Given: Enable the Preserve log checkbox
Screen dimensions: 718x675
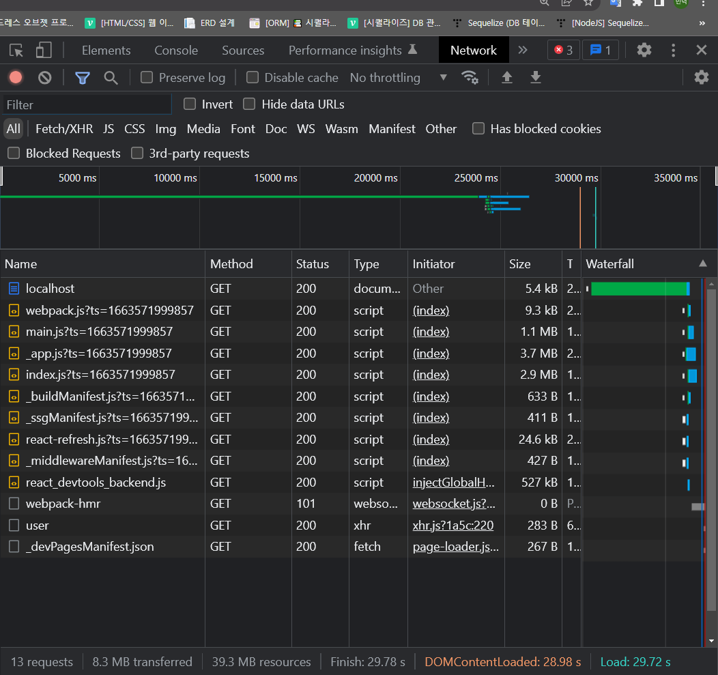Looking at the screenshot, I should click(x=147, y=78).
